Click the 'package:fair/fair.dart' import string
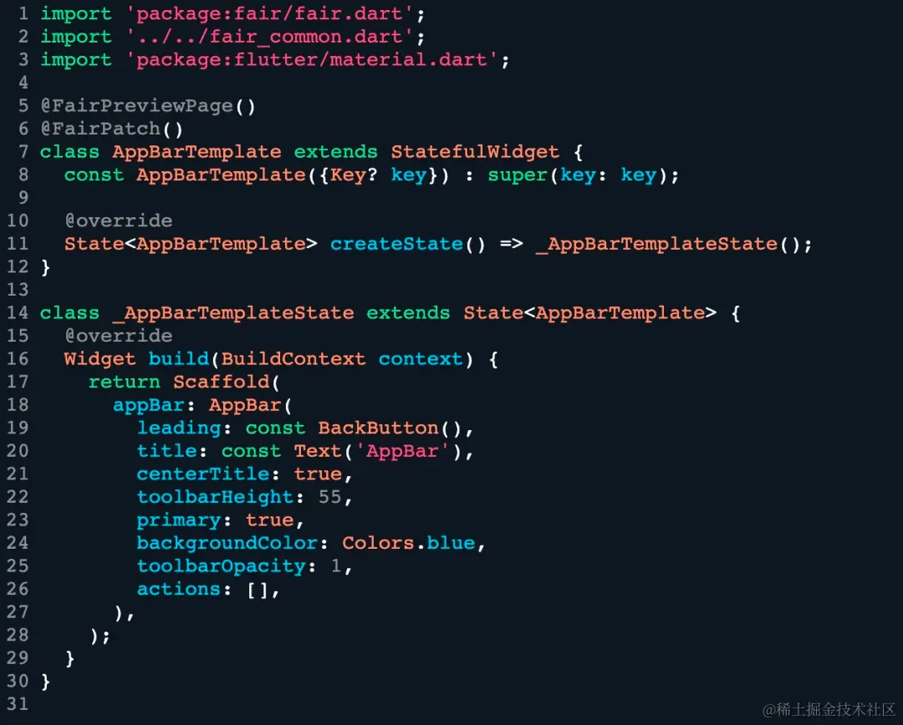903x725 pixels. (x=269, y=14)
